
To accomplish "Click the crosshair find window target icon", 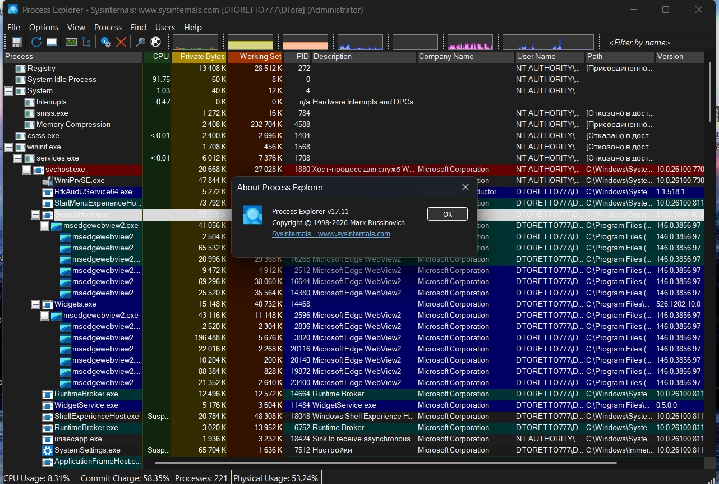I will click(156, 42).
